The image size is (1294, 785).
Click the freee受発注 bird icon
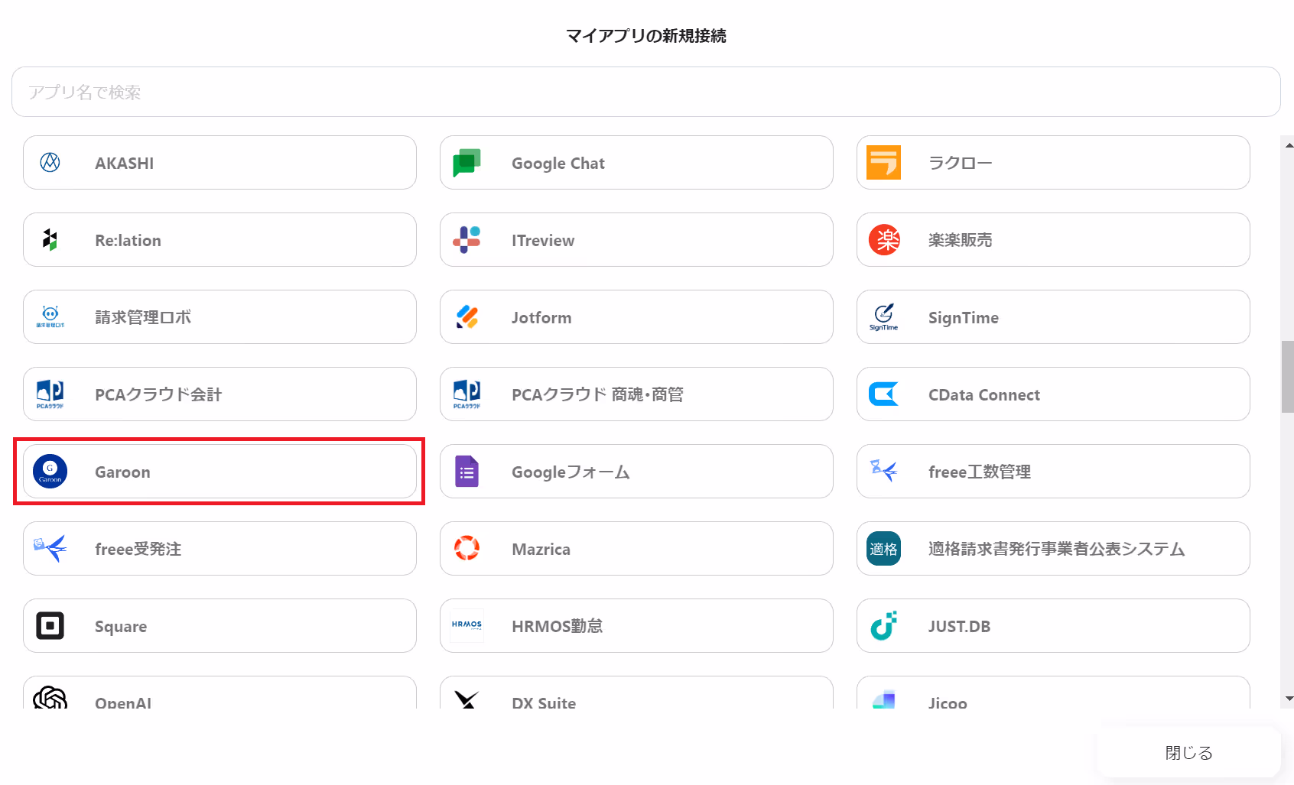click(50, 547)
